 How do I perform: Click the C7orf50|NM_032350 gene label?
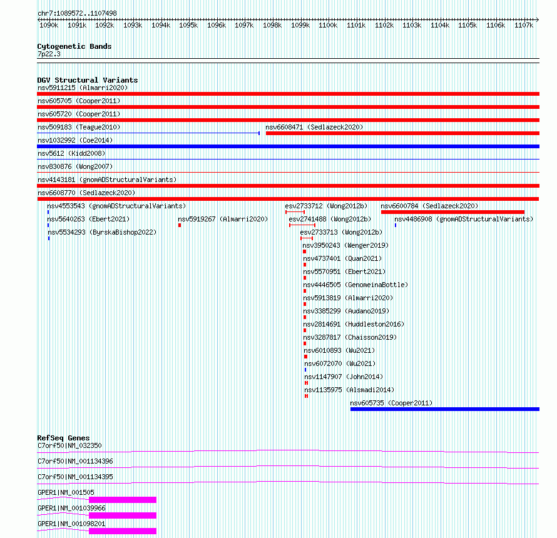point(69,445)
